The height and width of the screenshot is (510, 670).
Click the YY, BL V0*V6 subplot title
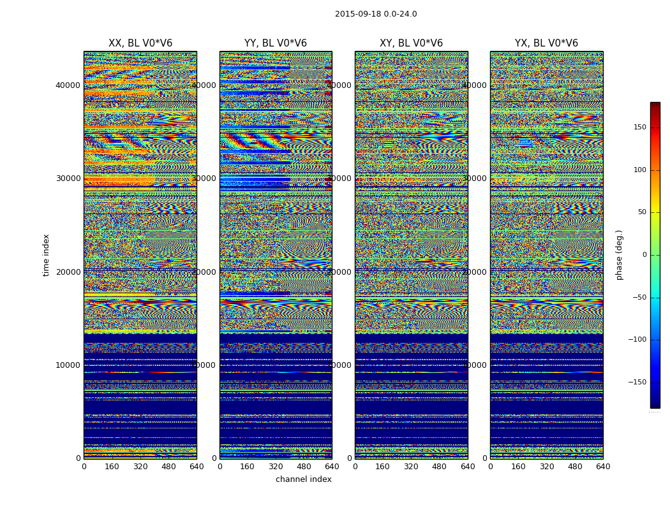[x=276, y=43]
